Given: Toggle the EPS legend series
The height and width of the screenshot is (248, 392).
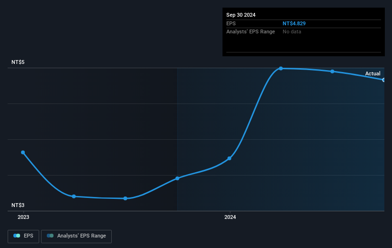Looking at the screenshot, I should (23, 236).
